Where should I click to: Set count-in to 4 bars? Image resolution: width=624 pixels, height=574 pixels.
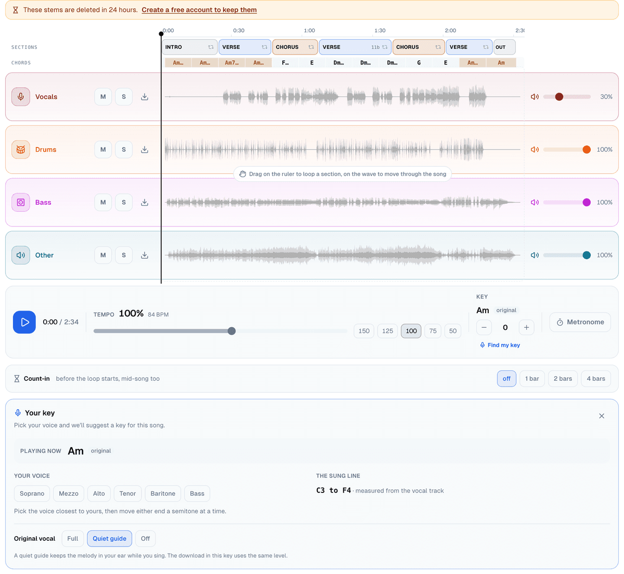coord(596,379)
